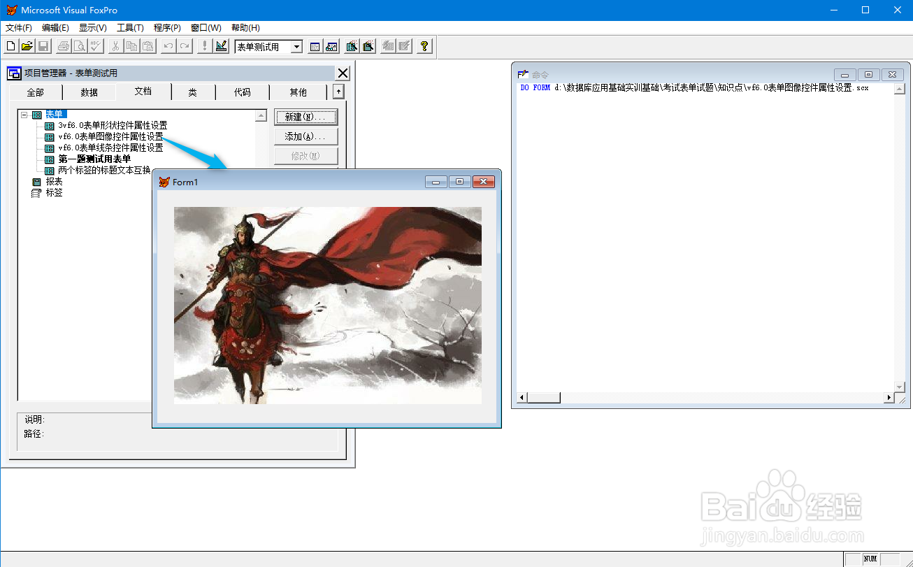Click the yellow Help question mark icon
913x567 pixels.
coord(424,47)
